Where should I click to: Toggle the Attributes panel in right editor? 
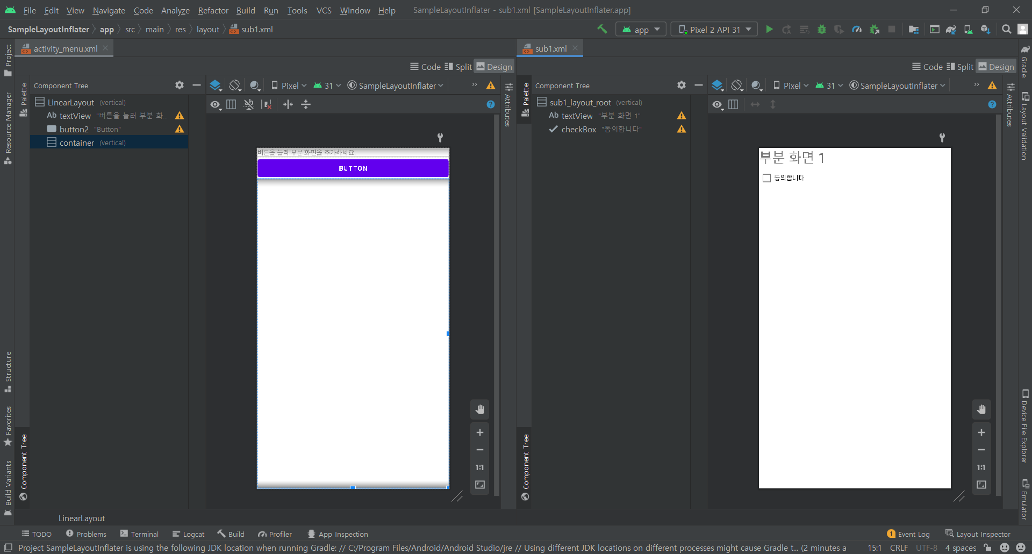point(1010,105)
